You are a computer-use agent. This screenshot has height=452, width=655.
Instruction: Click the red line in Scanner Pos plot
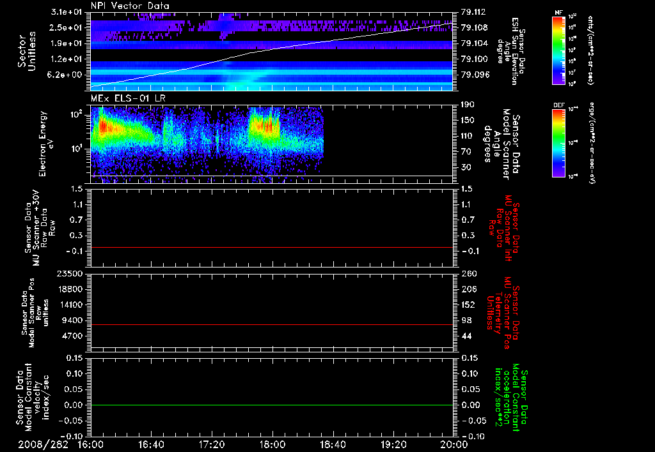pos(272,324)
